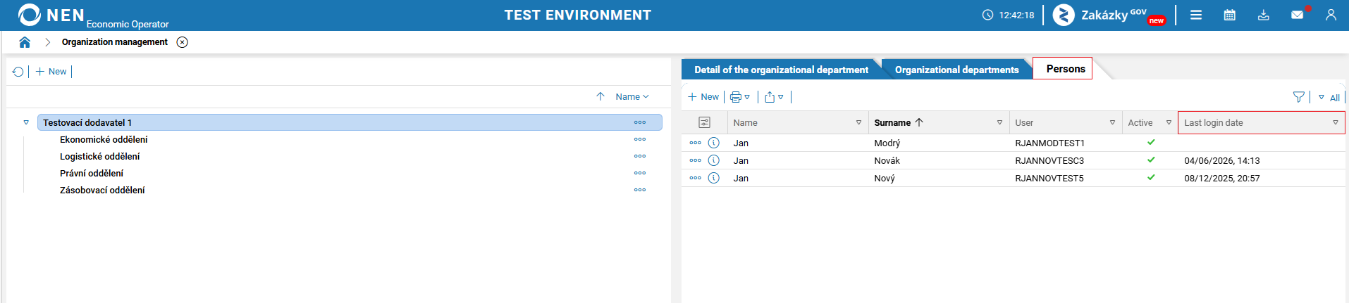Open actions menu for Právní oddělení
The width and height of the screenshot is (1349, 303).
640,173
